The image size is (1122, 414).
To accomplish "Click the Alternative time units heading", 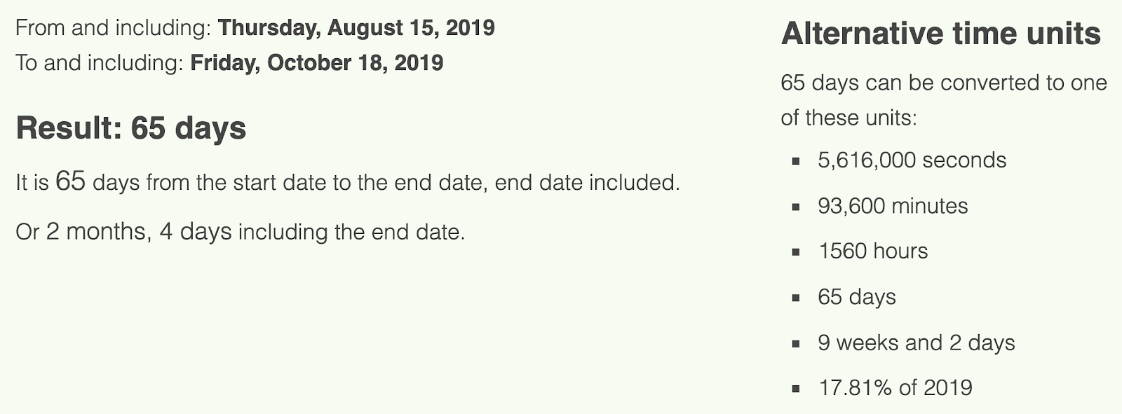I will click(x=941, y=34).
